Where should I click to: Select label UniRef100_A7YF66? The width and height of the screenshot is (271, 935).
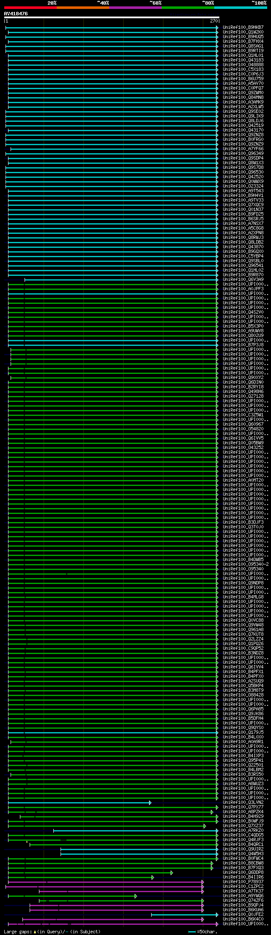pos(243,149)
